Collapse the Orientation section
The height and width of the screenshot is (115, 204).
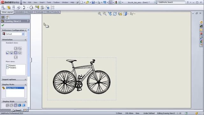pyautogui.click(x=25, y=40)
